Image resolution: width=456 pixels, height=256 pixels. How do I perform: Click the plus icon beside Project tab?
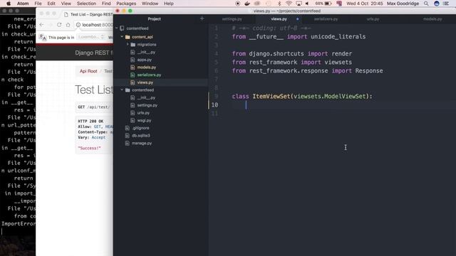point(202,18)
